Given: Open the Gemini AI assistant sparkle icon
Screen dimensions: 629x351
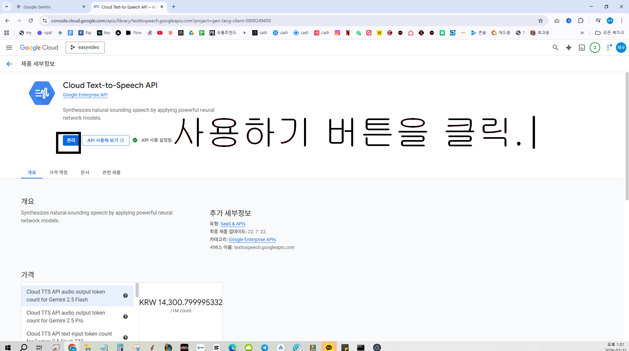Looking at the screenshot, I should pos(569,48).
